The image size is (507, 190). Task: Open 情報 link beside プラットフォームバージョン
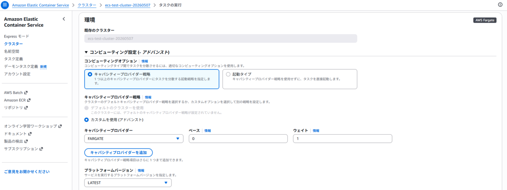click(x=141, y=170)
